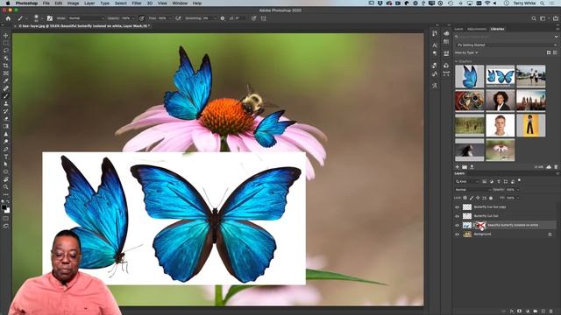Image resolution: width=561 pixels, height=315 pixels.
Task: Open the Apple menu
Action: click(8, 3)
